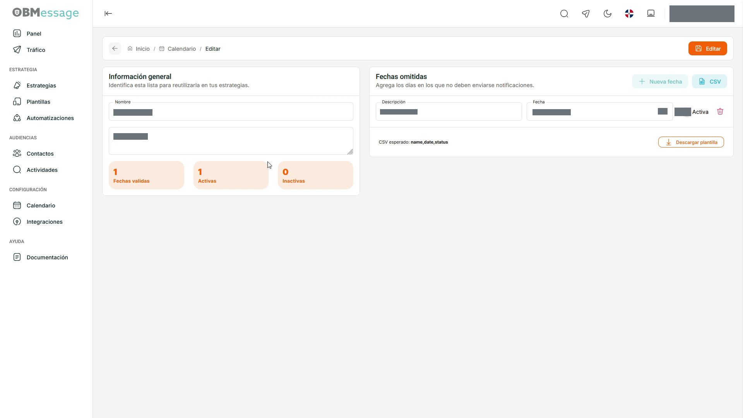The width and height of the screenshot is (743, 418).
Task: Focus the Fecha date field
Action: 600,111
